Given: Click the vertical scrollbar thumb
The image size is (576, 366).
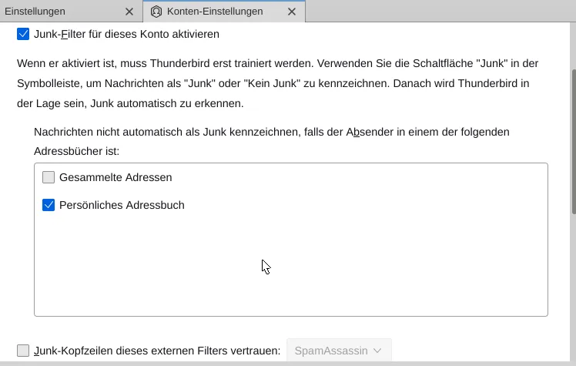Looking at the screenshot, I should pos(574,142).
